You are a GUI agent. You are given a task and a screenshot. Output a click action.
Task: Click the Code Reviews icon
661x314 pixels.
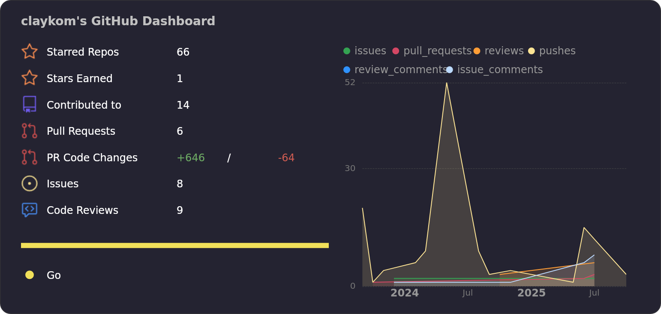pos(30,210)
